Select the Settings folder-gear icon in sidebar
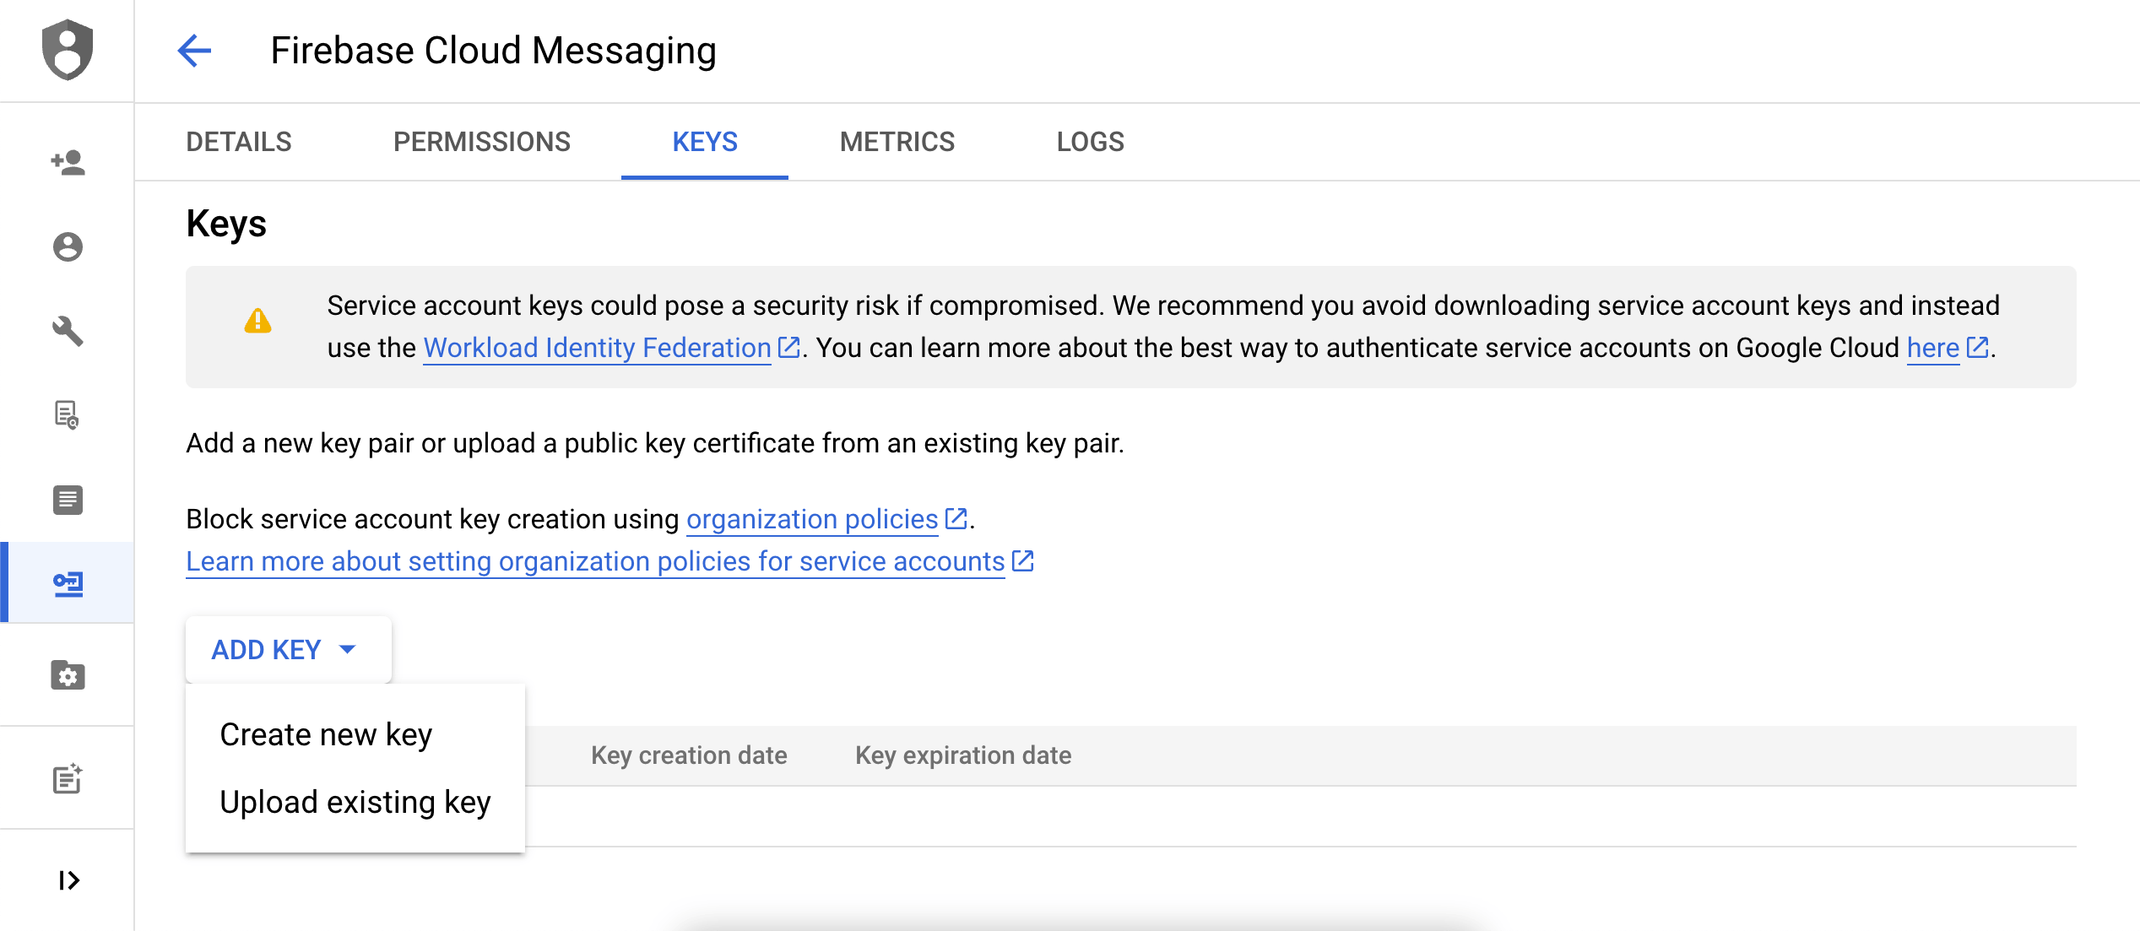The image size is (2140, 931). (68, 675)
